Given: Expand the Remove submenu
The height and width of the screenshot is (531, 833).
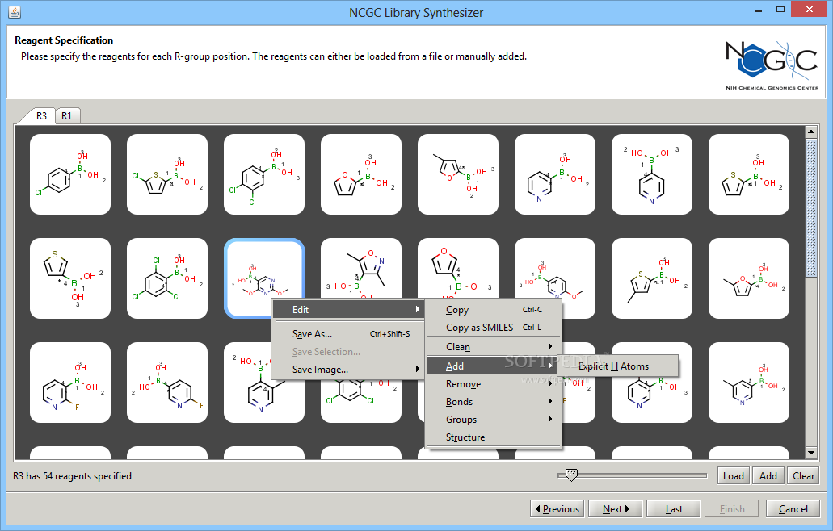Looking at the screenshot, I should (x=493, y=384).
